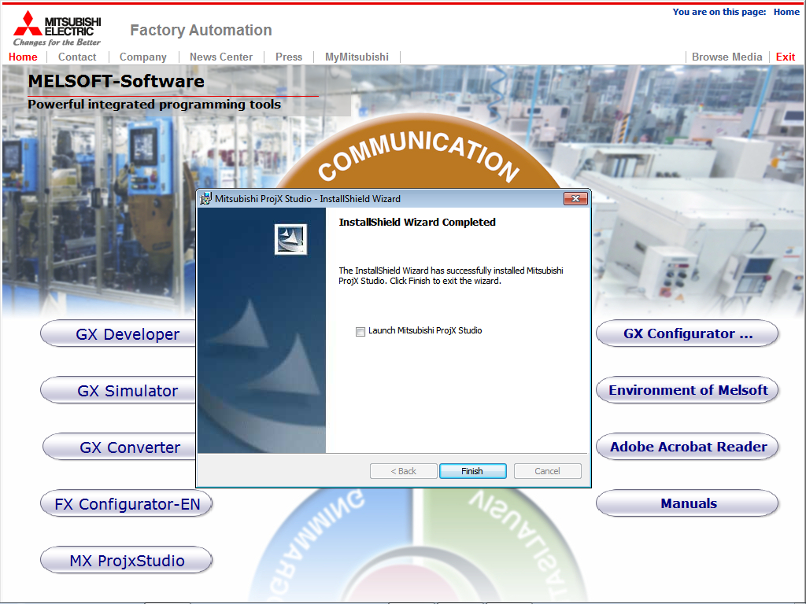806x604 pixels.
Task: Open the GX Converter page
Action: click(x=118, y=447)
